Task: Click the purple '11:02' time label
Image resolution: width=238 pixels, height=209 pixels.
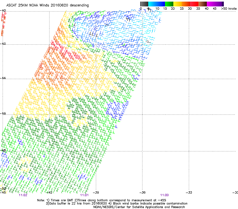Action: pyautogui.click(x=23, y=195)
